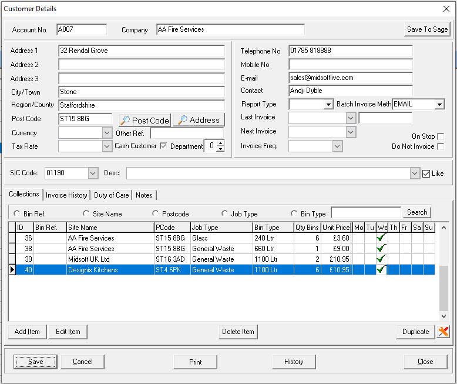Click the scrollbar up arrow in collections grid
The image size is (457, 384).
click(x=443, y=228)
